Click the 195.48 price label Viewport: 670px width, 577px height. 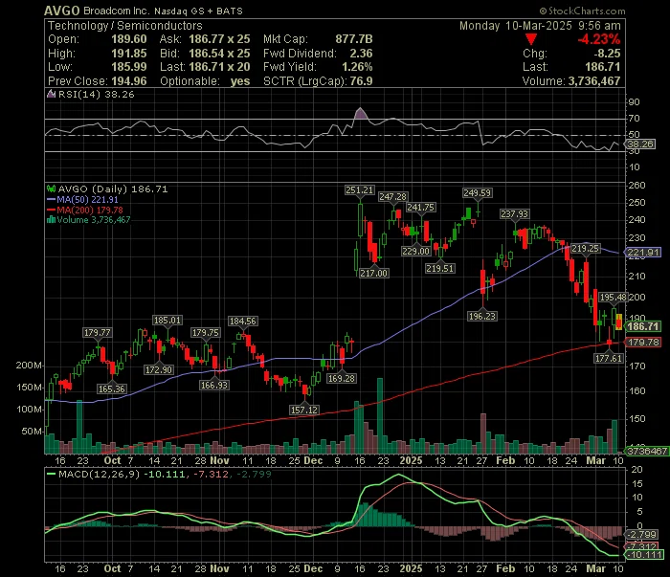coord(614,298)
